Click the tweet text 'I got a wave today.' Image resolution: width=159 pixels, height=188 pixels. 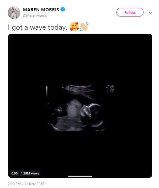37,27
